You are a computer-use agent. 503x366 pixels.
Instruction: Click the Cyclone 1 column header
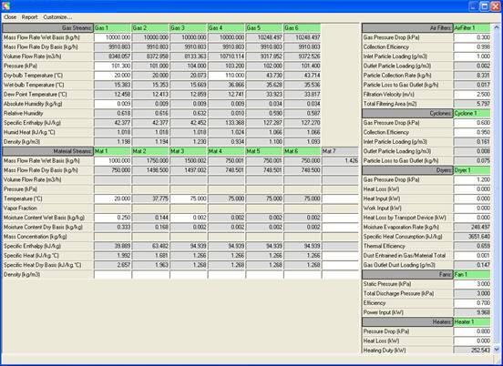472,114
